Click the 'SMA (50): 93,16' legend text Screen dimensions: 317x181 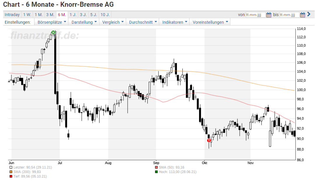click(x=172, y=168)
